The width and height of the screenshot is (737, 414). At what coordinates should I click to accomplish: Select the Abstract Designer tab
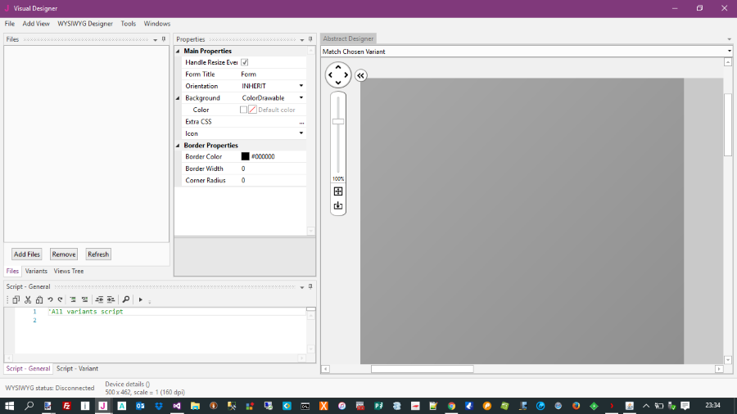click(x=348, y=38)
